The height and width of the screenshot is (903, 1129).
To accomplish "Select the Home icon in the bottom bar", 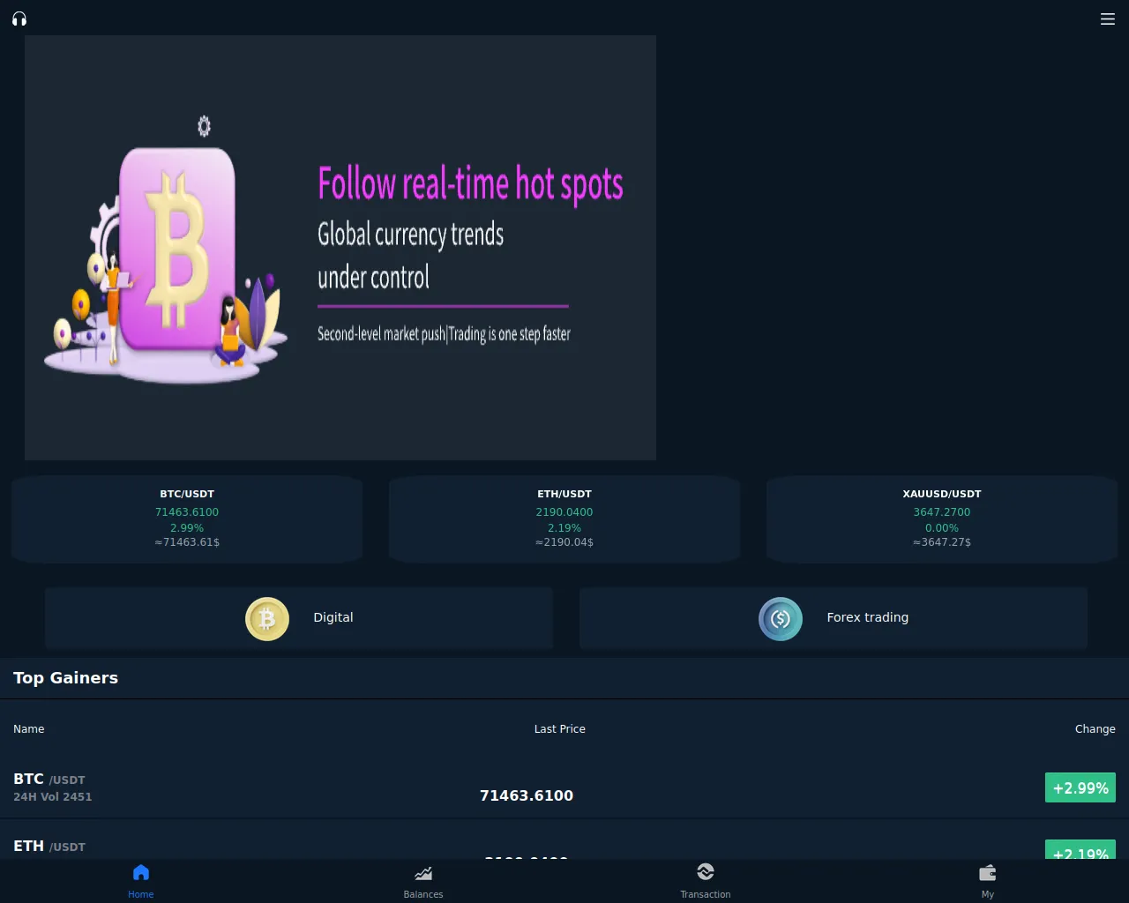I will (141, 873).
